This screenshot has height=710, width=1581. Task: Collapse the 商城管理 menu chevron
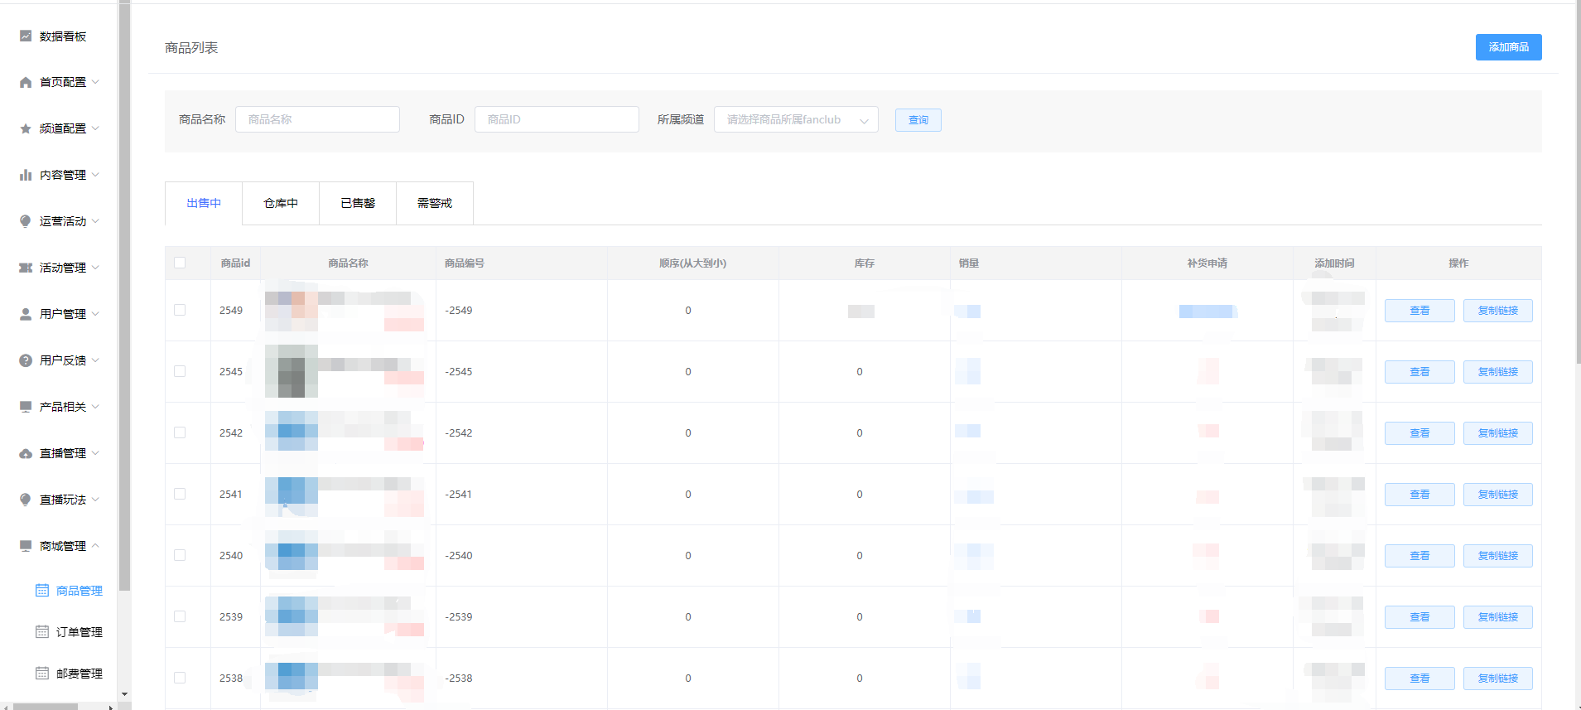pos(95,546)
